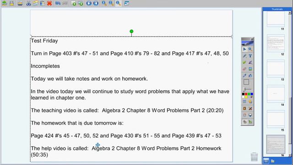Select the black color swatch
This screenshot has height=165, width=293.
click(x=243, y=94)
